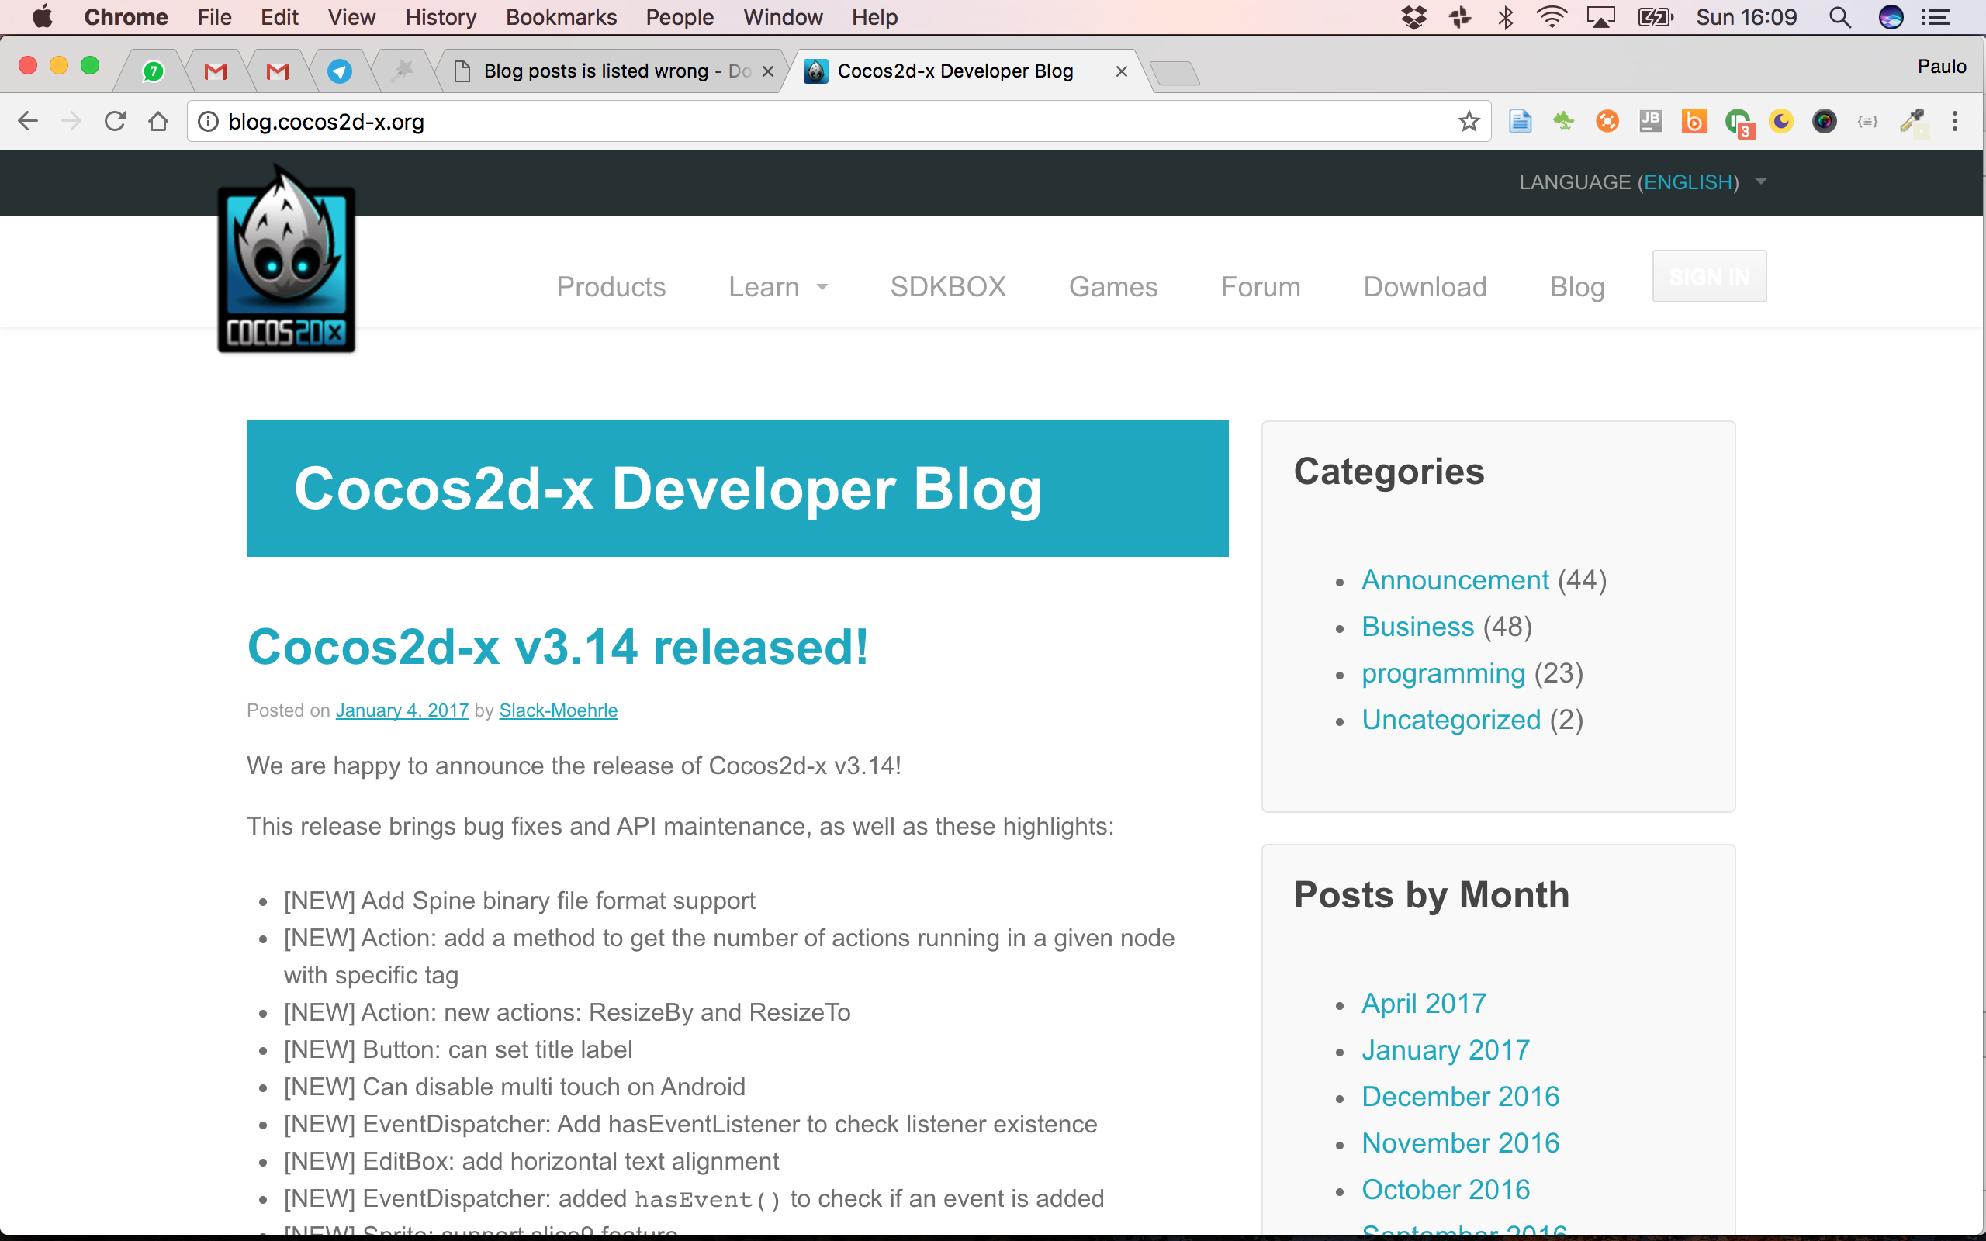This screenshot has height=1241, width=1986.
Task: Open the green tree extension icon
Action: [x=1563, y=122]
